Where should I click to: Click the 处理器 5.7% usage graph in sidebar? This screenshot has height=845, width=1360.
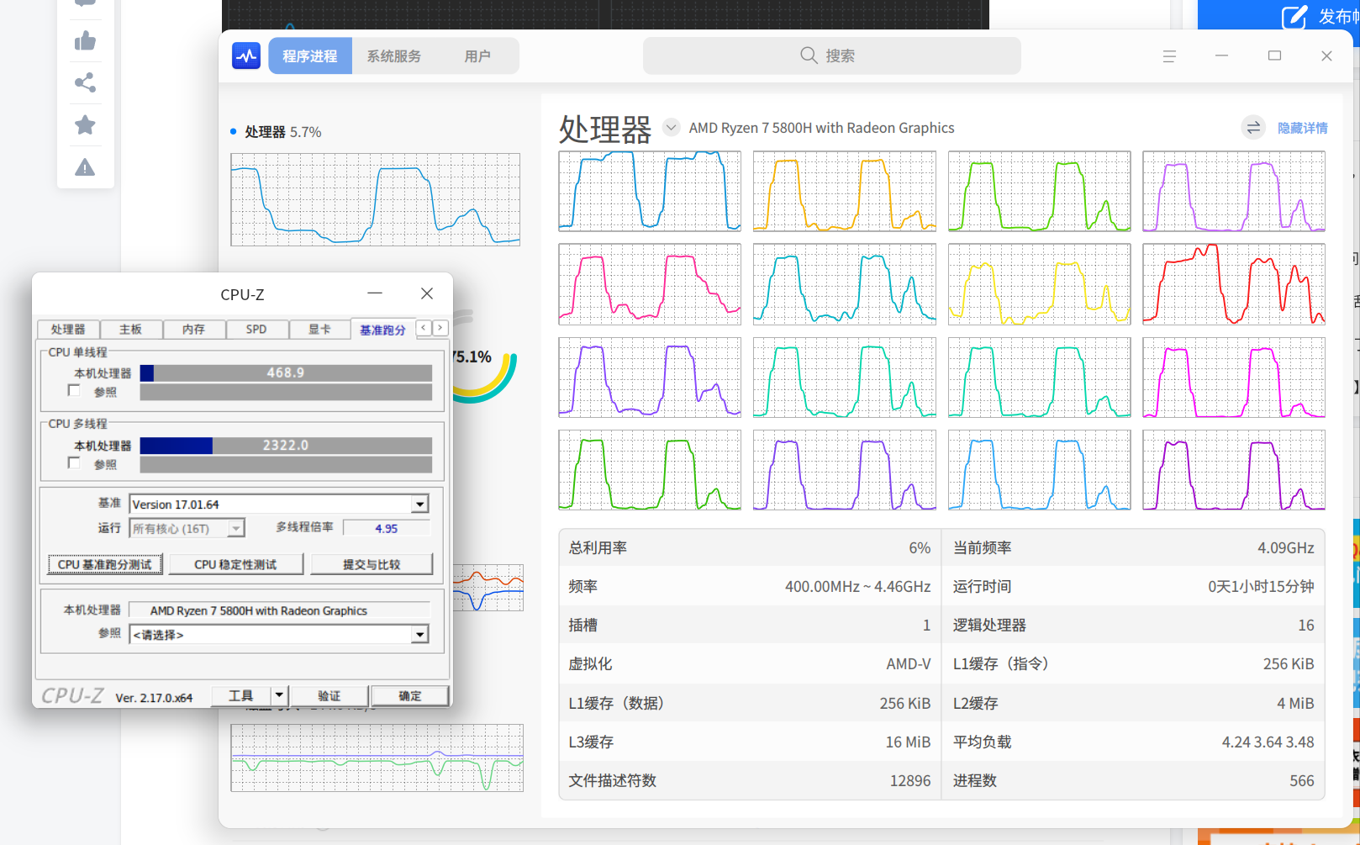tap(376, 199)
